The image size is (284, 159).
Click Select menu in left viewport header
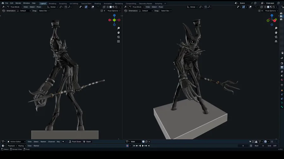32,7
